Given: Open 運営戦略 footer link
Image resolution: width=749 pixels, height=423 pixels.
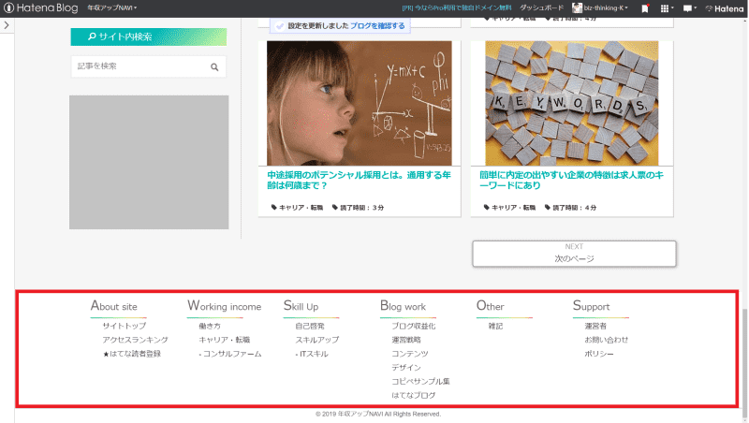Looking at the screenshot, I should pyautogui.click(x=406, y=340).
